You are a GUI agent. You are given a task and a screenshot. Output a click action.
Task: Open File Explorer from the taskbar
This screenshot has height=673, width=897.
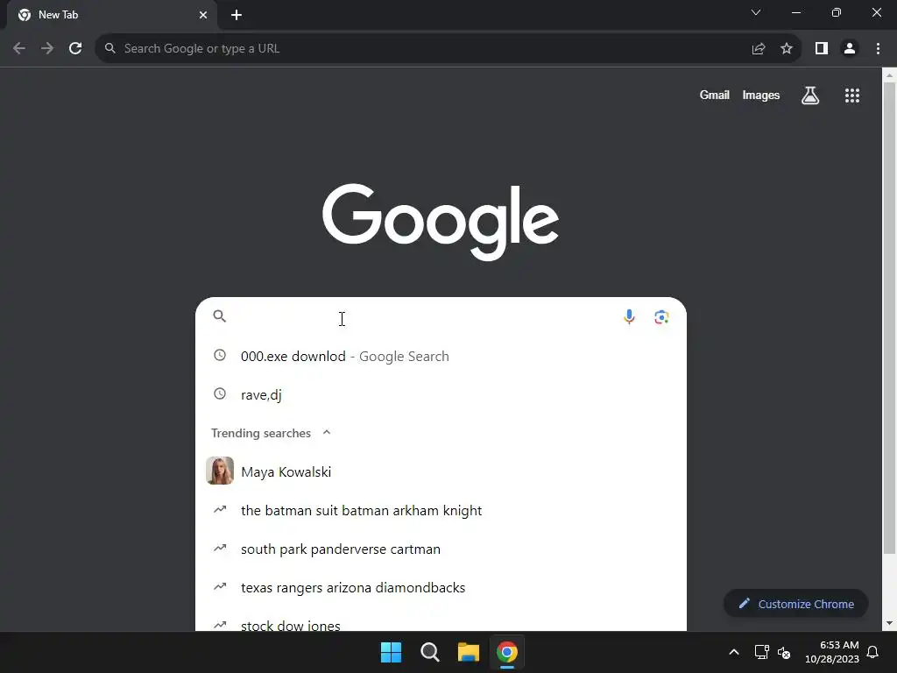click(469, 652)
